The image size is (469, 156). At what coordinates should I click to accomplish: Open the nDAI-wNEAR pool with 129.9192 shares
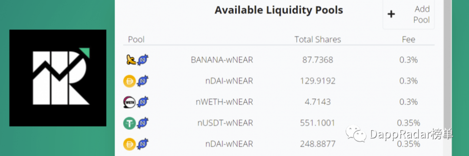[279, 81]
